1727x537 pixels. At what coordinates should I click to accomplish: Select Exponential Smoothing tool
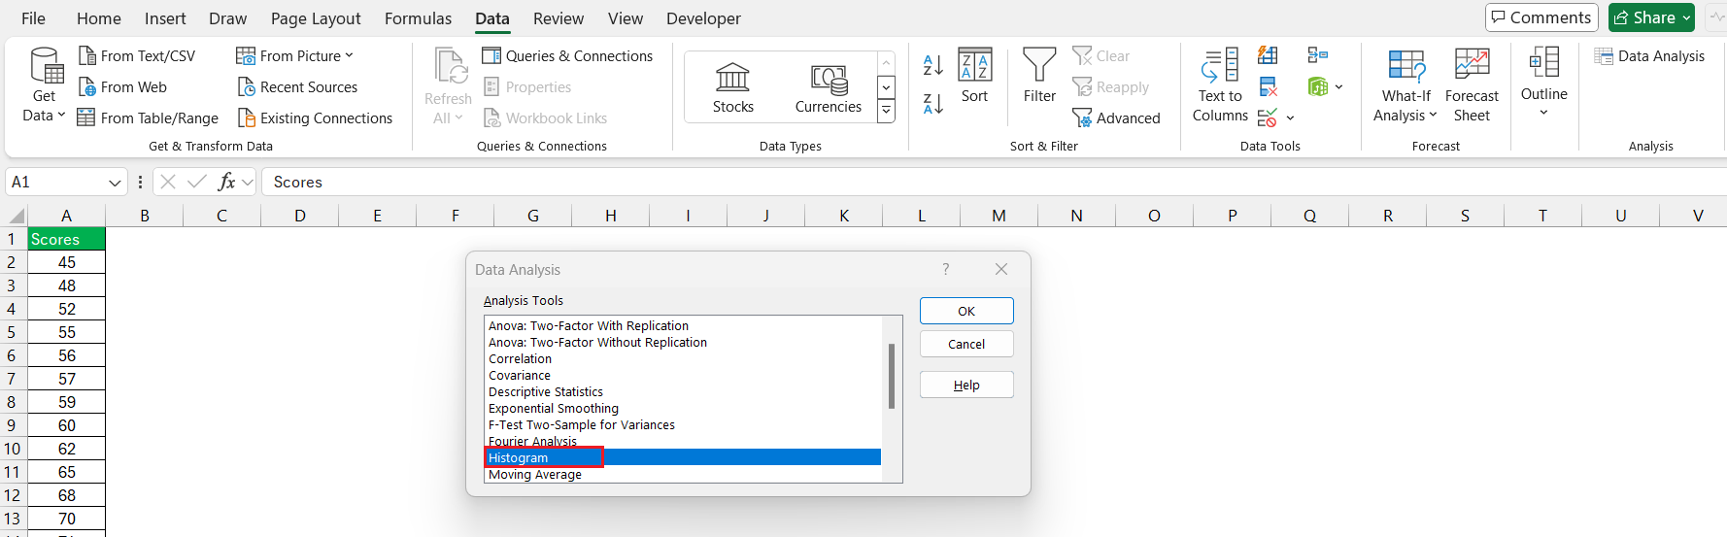(683, 408)
